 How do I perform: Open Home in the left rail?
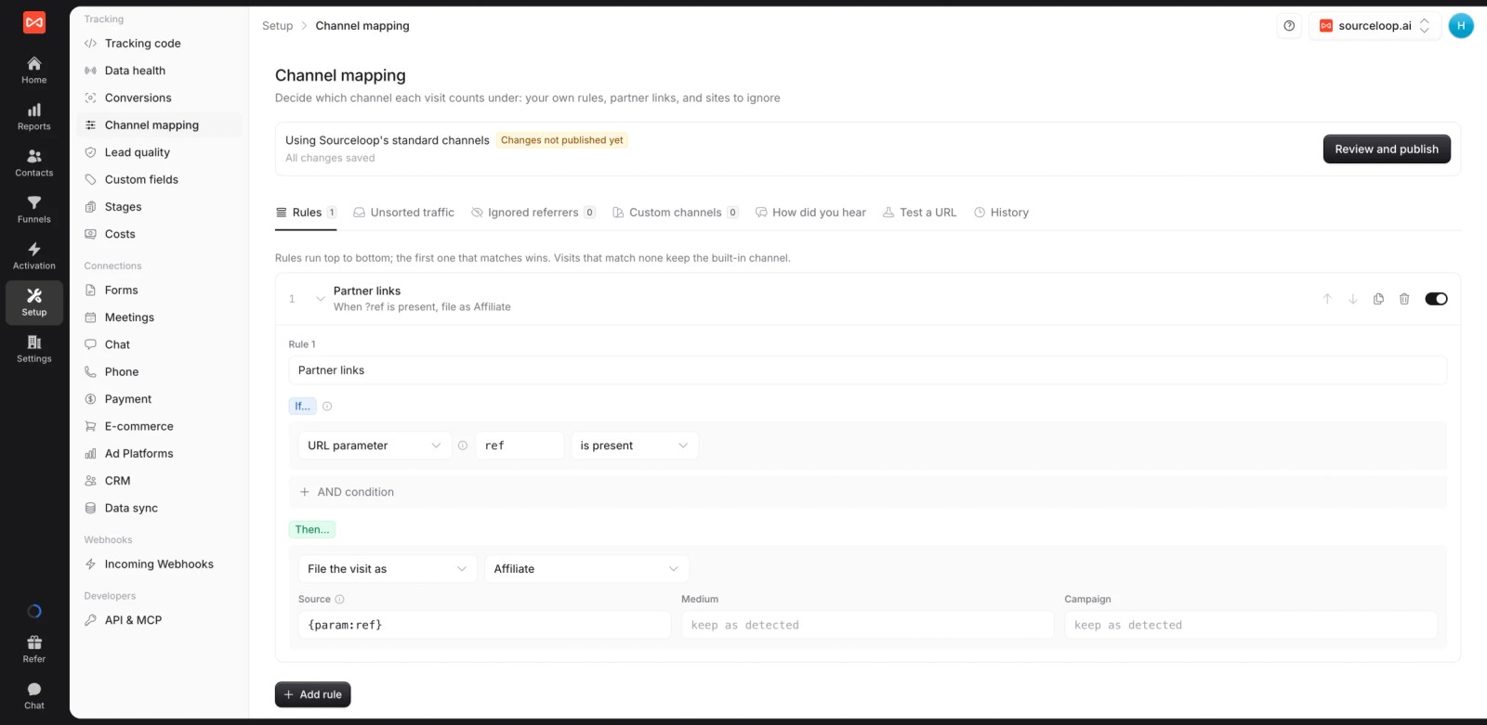[34, 71]
